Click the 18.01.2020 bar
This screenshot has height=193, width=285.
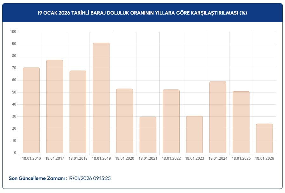tap(124, 121)
